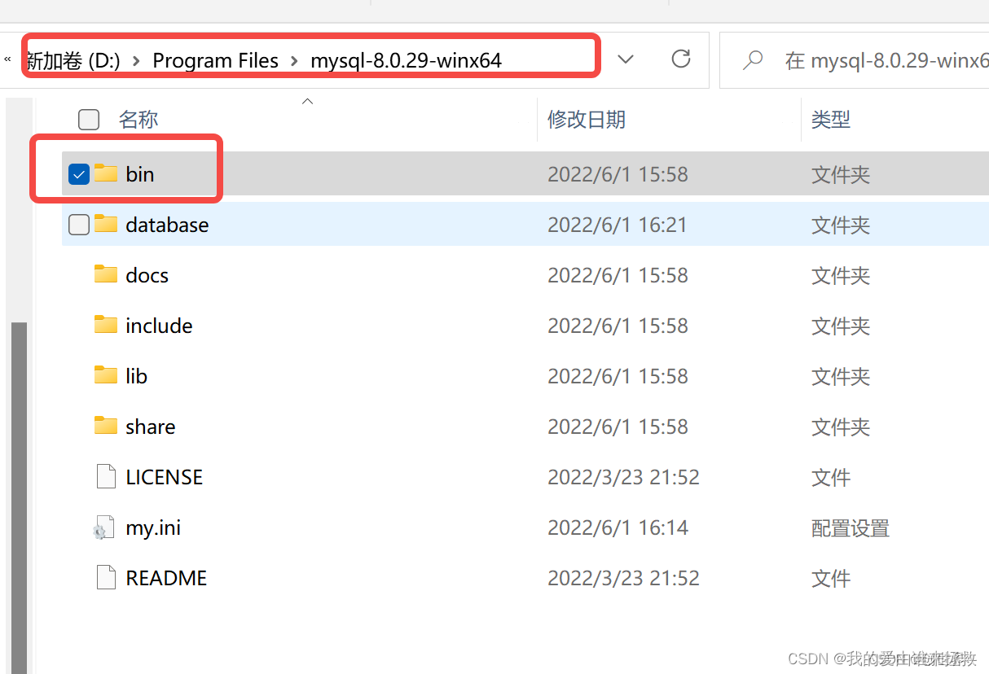Click the LICENSE file icon
This screenshot has width=989, height=674.
pos(106,476)
